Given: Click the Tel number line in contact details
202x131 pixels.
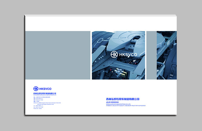Looking at the screenshot, I should 38,106.
